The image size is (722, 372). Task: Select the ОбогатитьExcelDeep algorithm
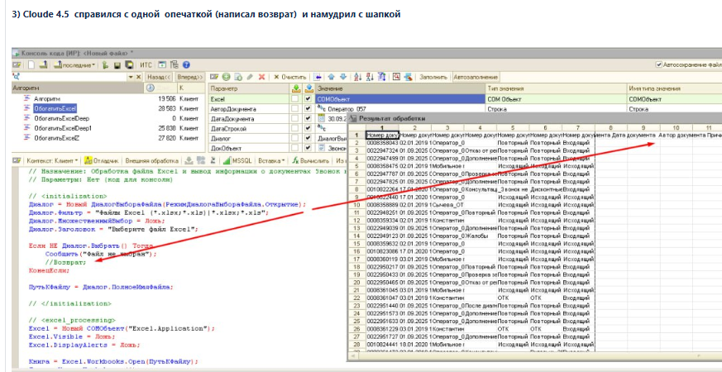tap(62, 118)
